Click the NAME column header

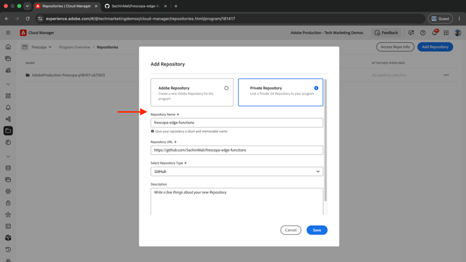pyautogui.click(x=30, y=63)
